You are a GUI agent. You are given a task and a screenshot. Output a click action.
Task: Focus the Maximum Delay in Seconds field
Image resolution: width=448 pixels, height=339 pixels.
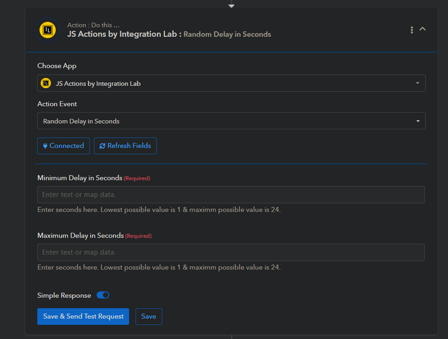click(231, 252)
